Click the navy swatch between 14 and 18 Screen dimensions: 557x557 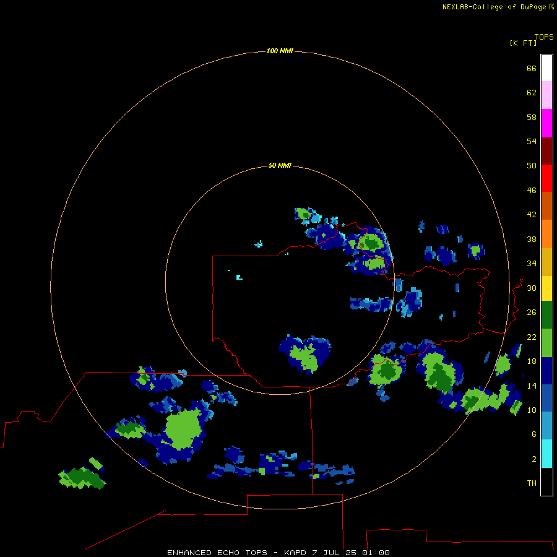(546, 371)
